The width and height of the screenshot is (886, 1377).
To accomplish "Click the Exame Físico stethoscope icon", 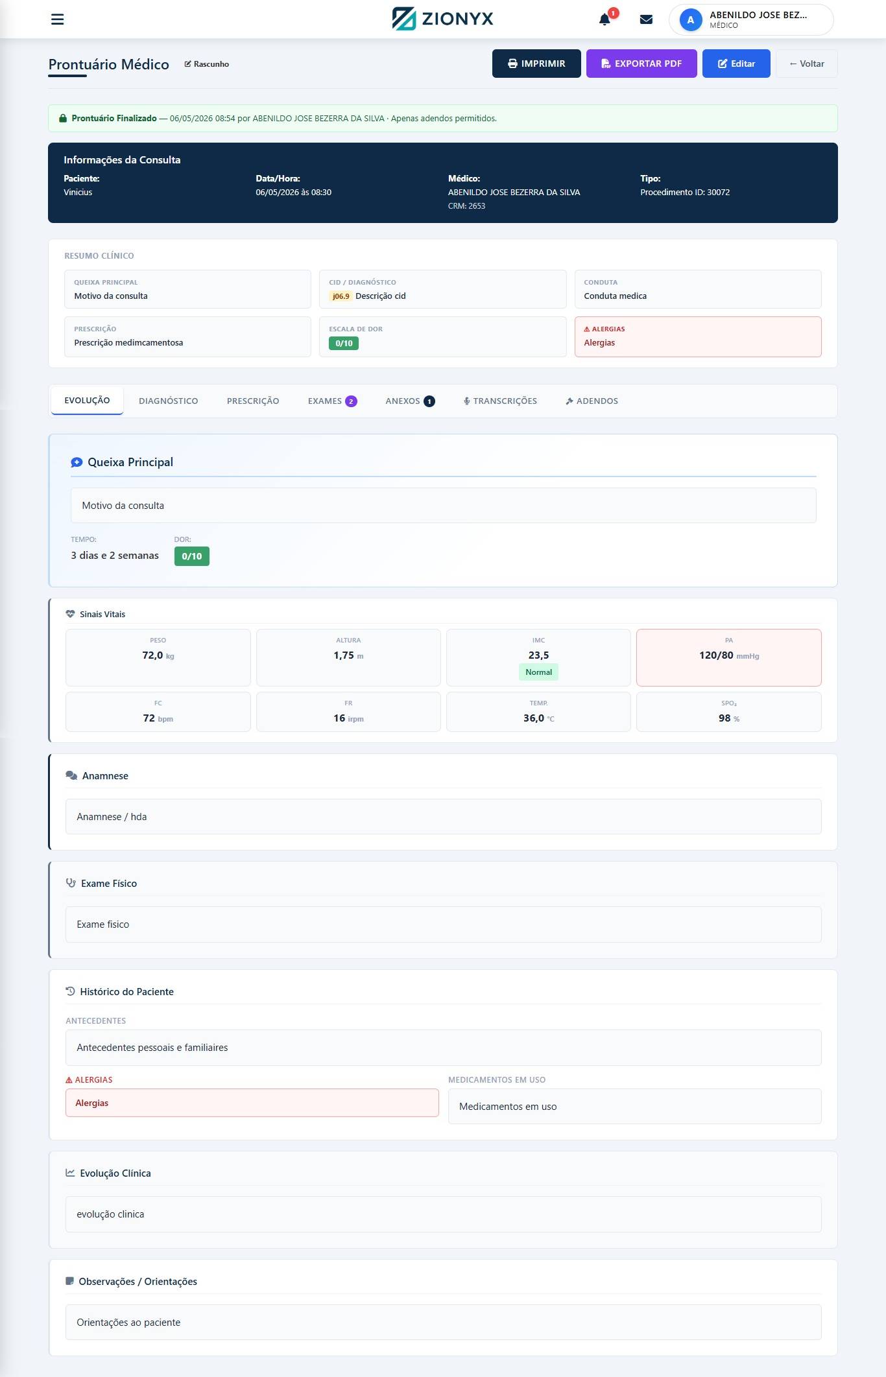I will [71, 883].
